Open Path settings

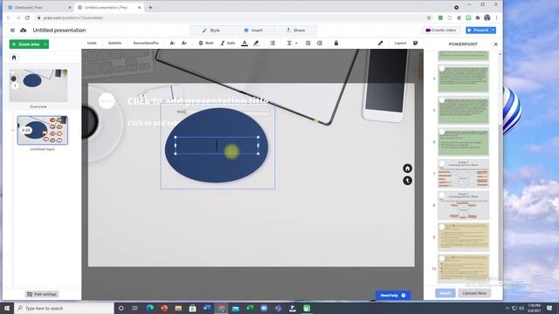click(x=42, y=294)
